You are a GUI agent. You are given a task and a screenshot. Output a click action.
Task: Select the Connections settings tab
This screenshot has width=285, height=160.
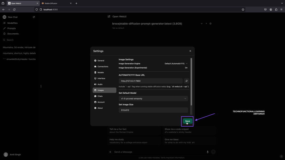pos(103,67)
